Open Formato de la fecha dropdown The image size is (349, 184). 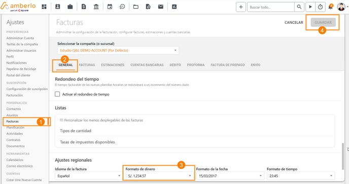230,176
